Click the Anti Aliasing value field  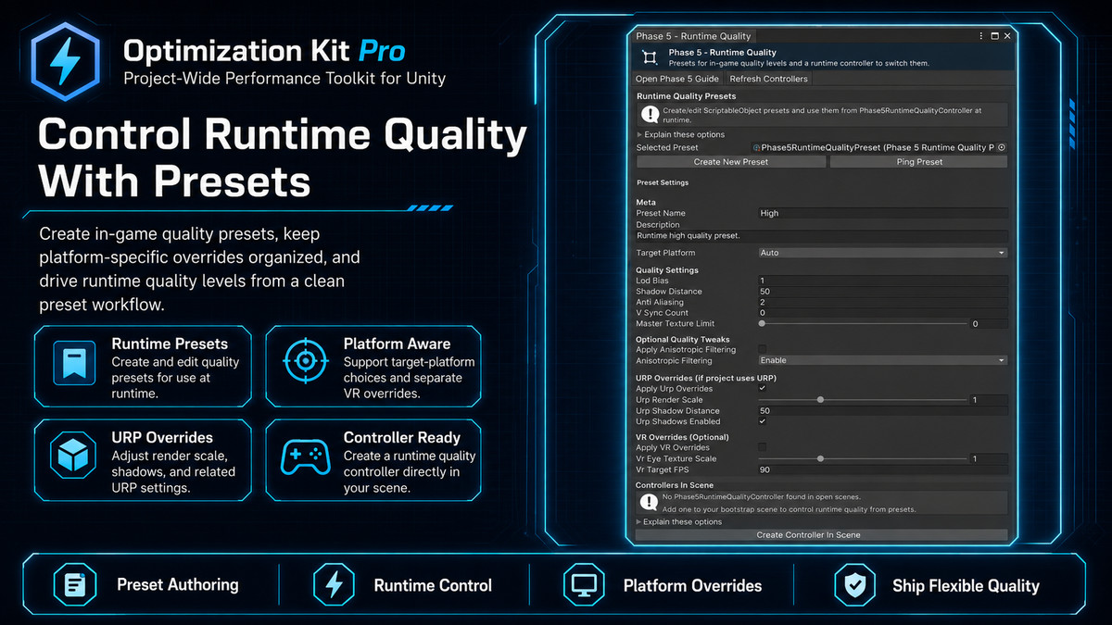[x=882, y=302]
